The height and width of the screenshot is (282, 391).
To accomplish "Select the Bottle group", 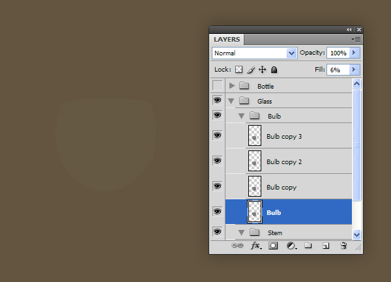I will 289,86.
